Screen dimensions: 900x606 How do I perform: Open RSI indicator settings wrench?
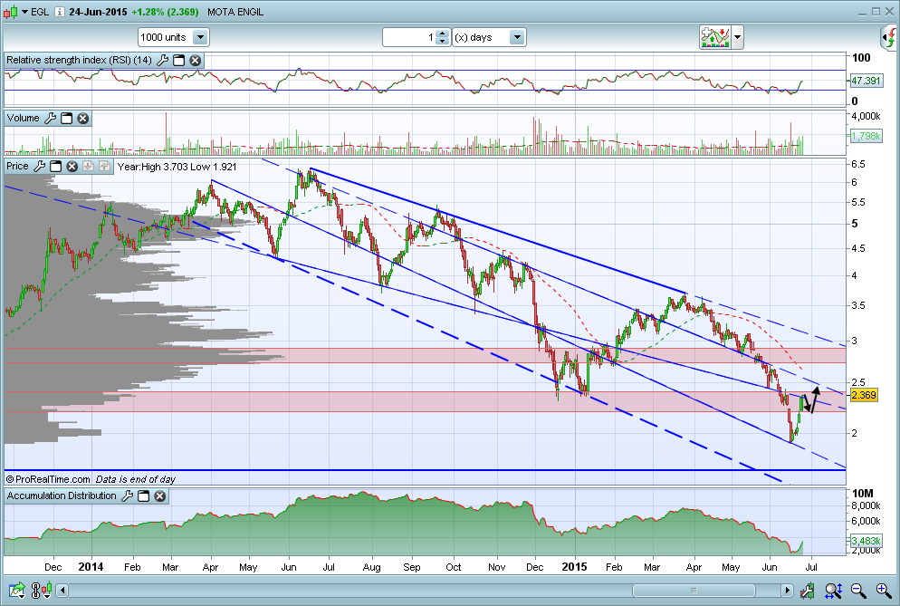point(162,61)
